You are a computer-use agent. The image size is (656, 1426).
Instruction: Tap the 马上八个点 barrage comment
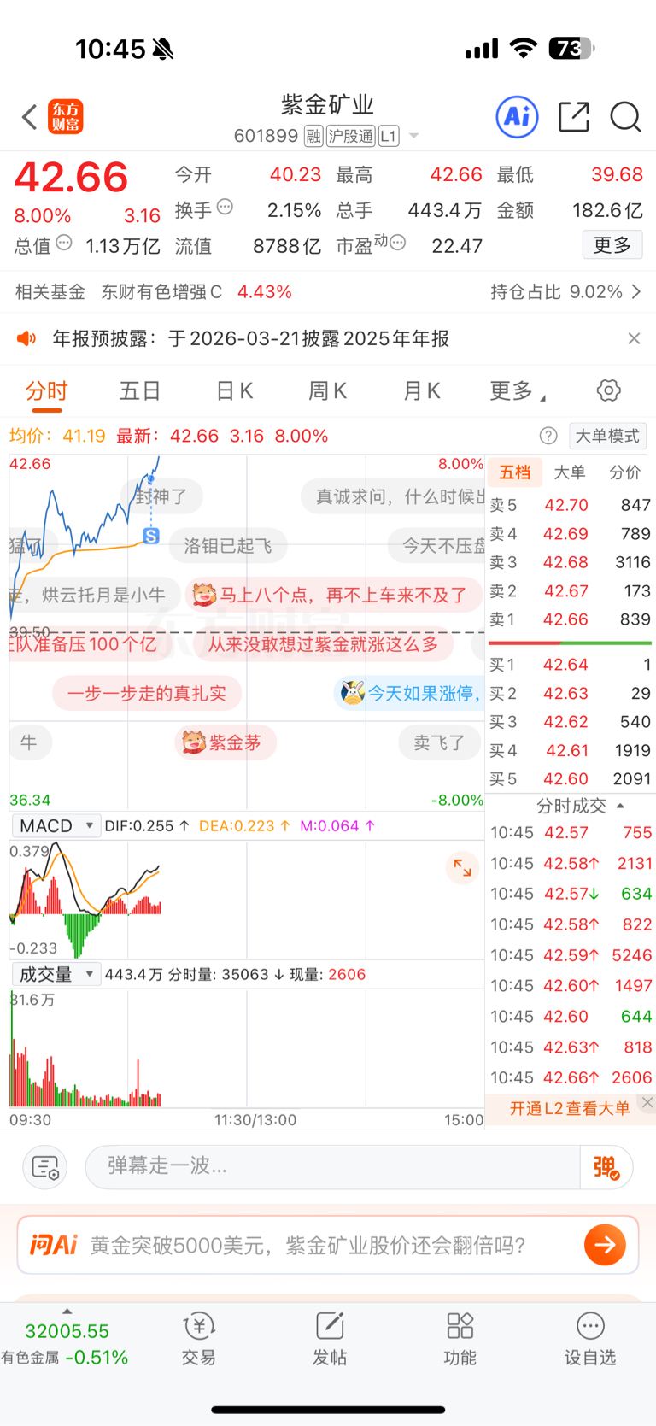(333, 595)
